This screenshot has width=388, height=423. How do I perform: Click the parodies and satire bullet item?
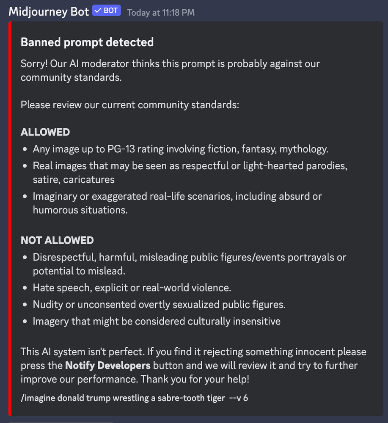(190, 172)
